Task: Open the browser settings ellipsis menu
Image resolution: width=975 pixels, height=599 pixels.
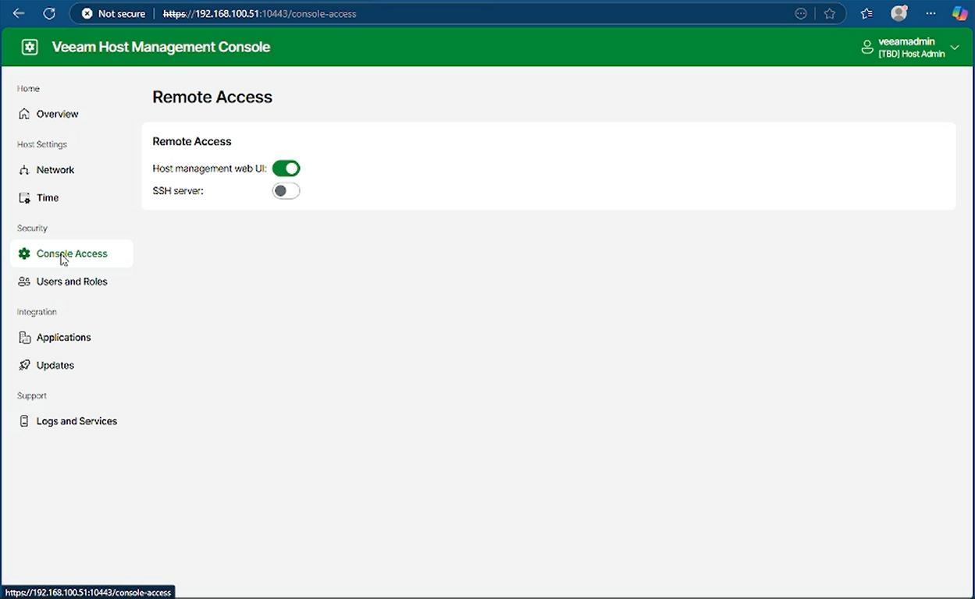Action: coord(931,13)
